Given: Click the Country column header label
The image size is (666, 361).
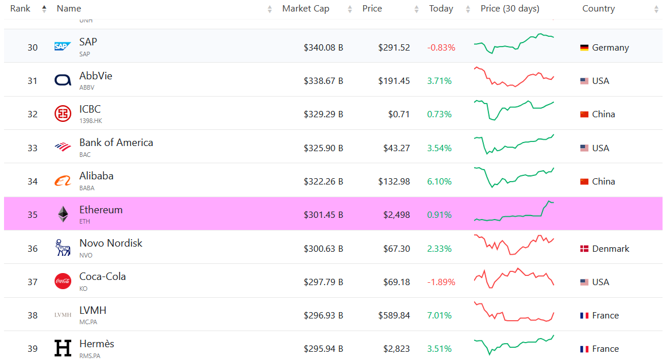Looking at the screenshot, I should pos(598,9).
